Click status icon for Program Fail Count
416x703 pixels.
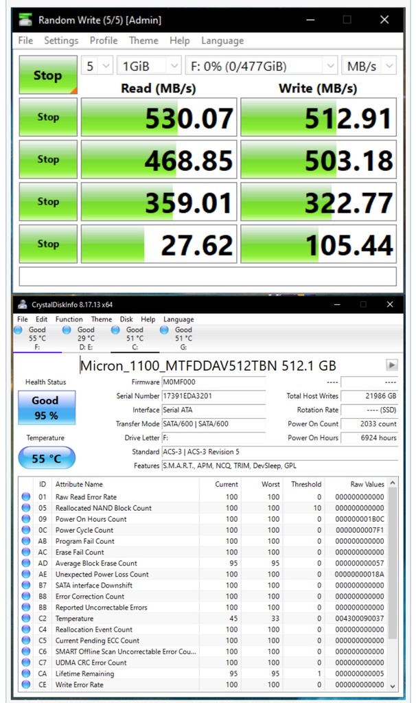click(26, 541)
